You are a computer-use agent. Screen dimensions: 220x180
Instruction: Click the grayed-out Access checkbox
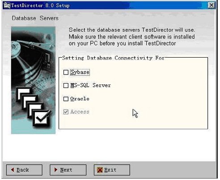point(66,112)
